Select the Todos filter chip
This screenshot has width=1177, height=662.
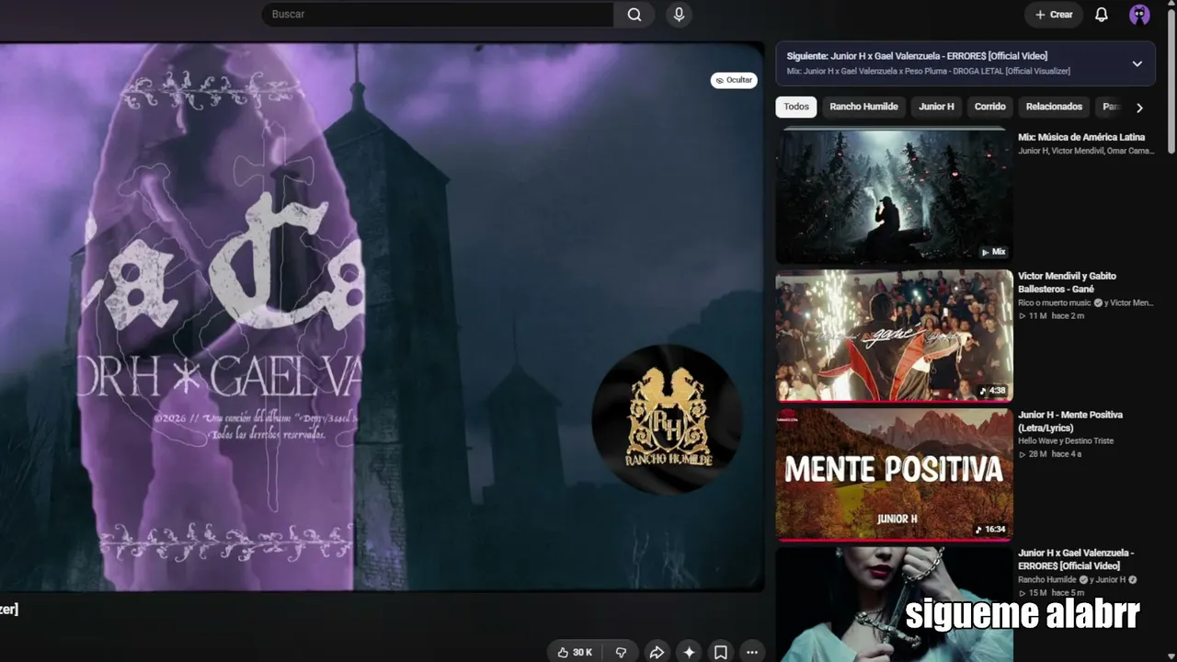pos(796,107)
